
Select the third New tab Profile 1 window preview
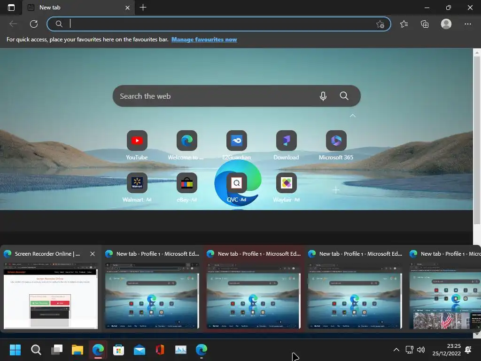(x=355, y=289)
